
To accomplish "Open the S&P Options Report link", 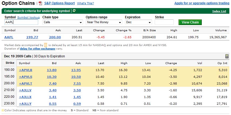I will click(x=59, y=3).
